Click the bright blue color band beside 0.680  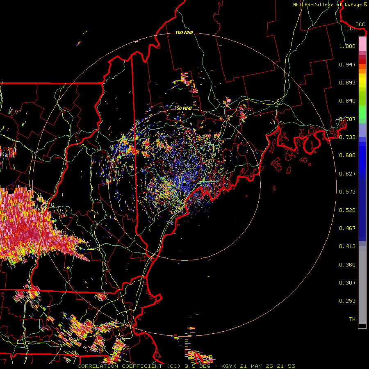pos(362,158)
